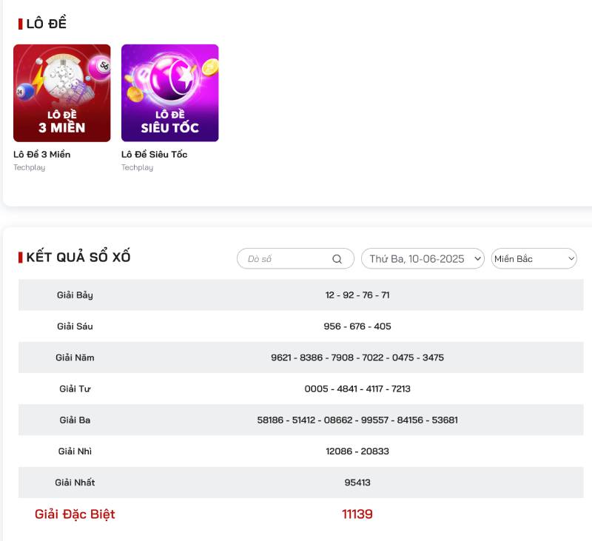Open the Lô Đề 3 Miền game thumbnail

(62, 93)
